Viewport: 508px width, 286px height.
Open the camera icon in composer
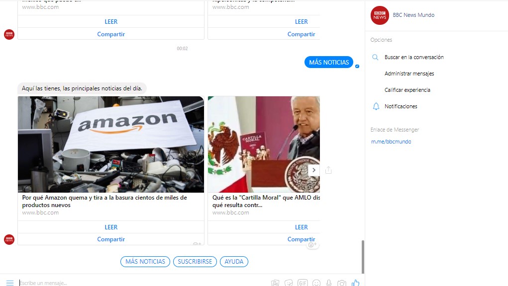click(x=342, y=283)
